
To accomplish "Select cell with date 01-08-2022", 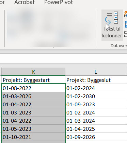I will 33,88.
